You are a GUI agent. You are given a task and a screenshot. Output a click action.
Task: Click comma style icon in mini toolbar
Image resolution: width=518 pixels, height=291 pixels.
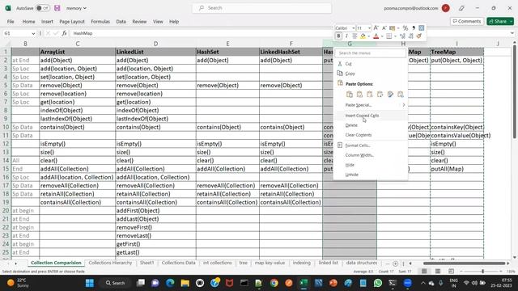414,28
